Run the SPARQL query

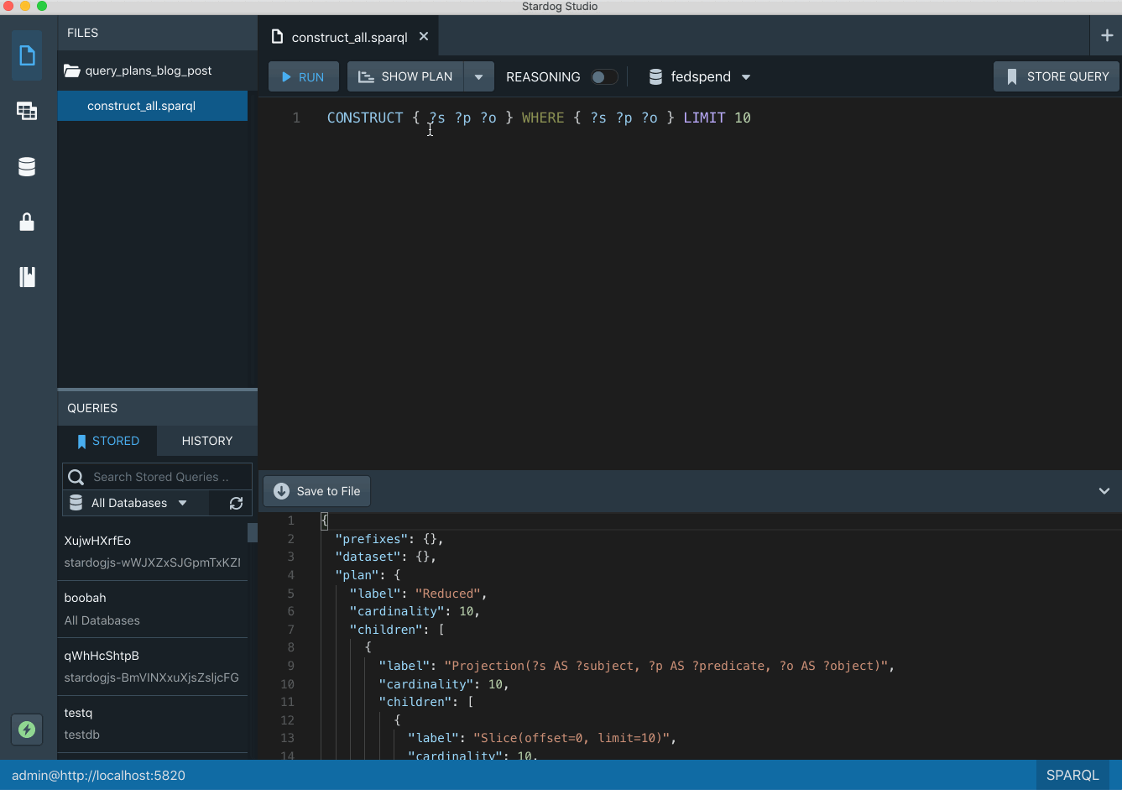tap(303, 77)
